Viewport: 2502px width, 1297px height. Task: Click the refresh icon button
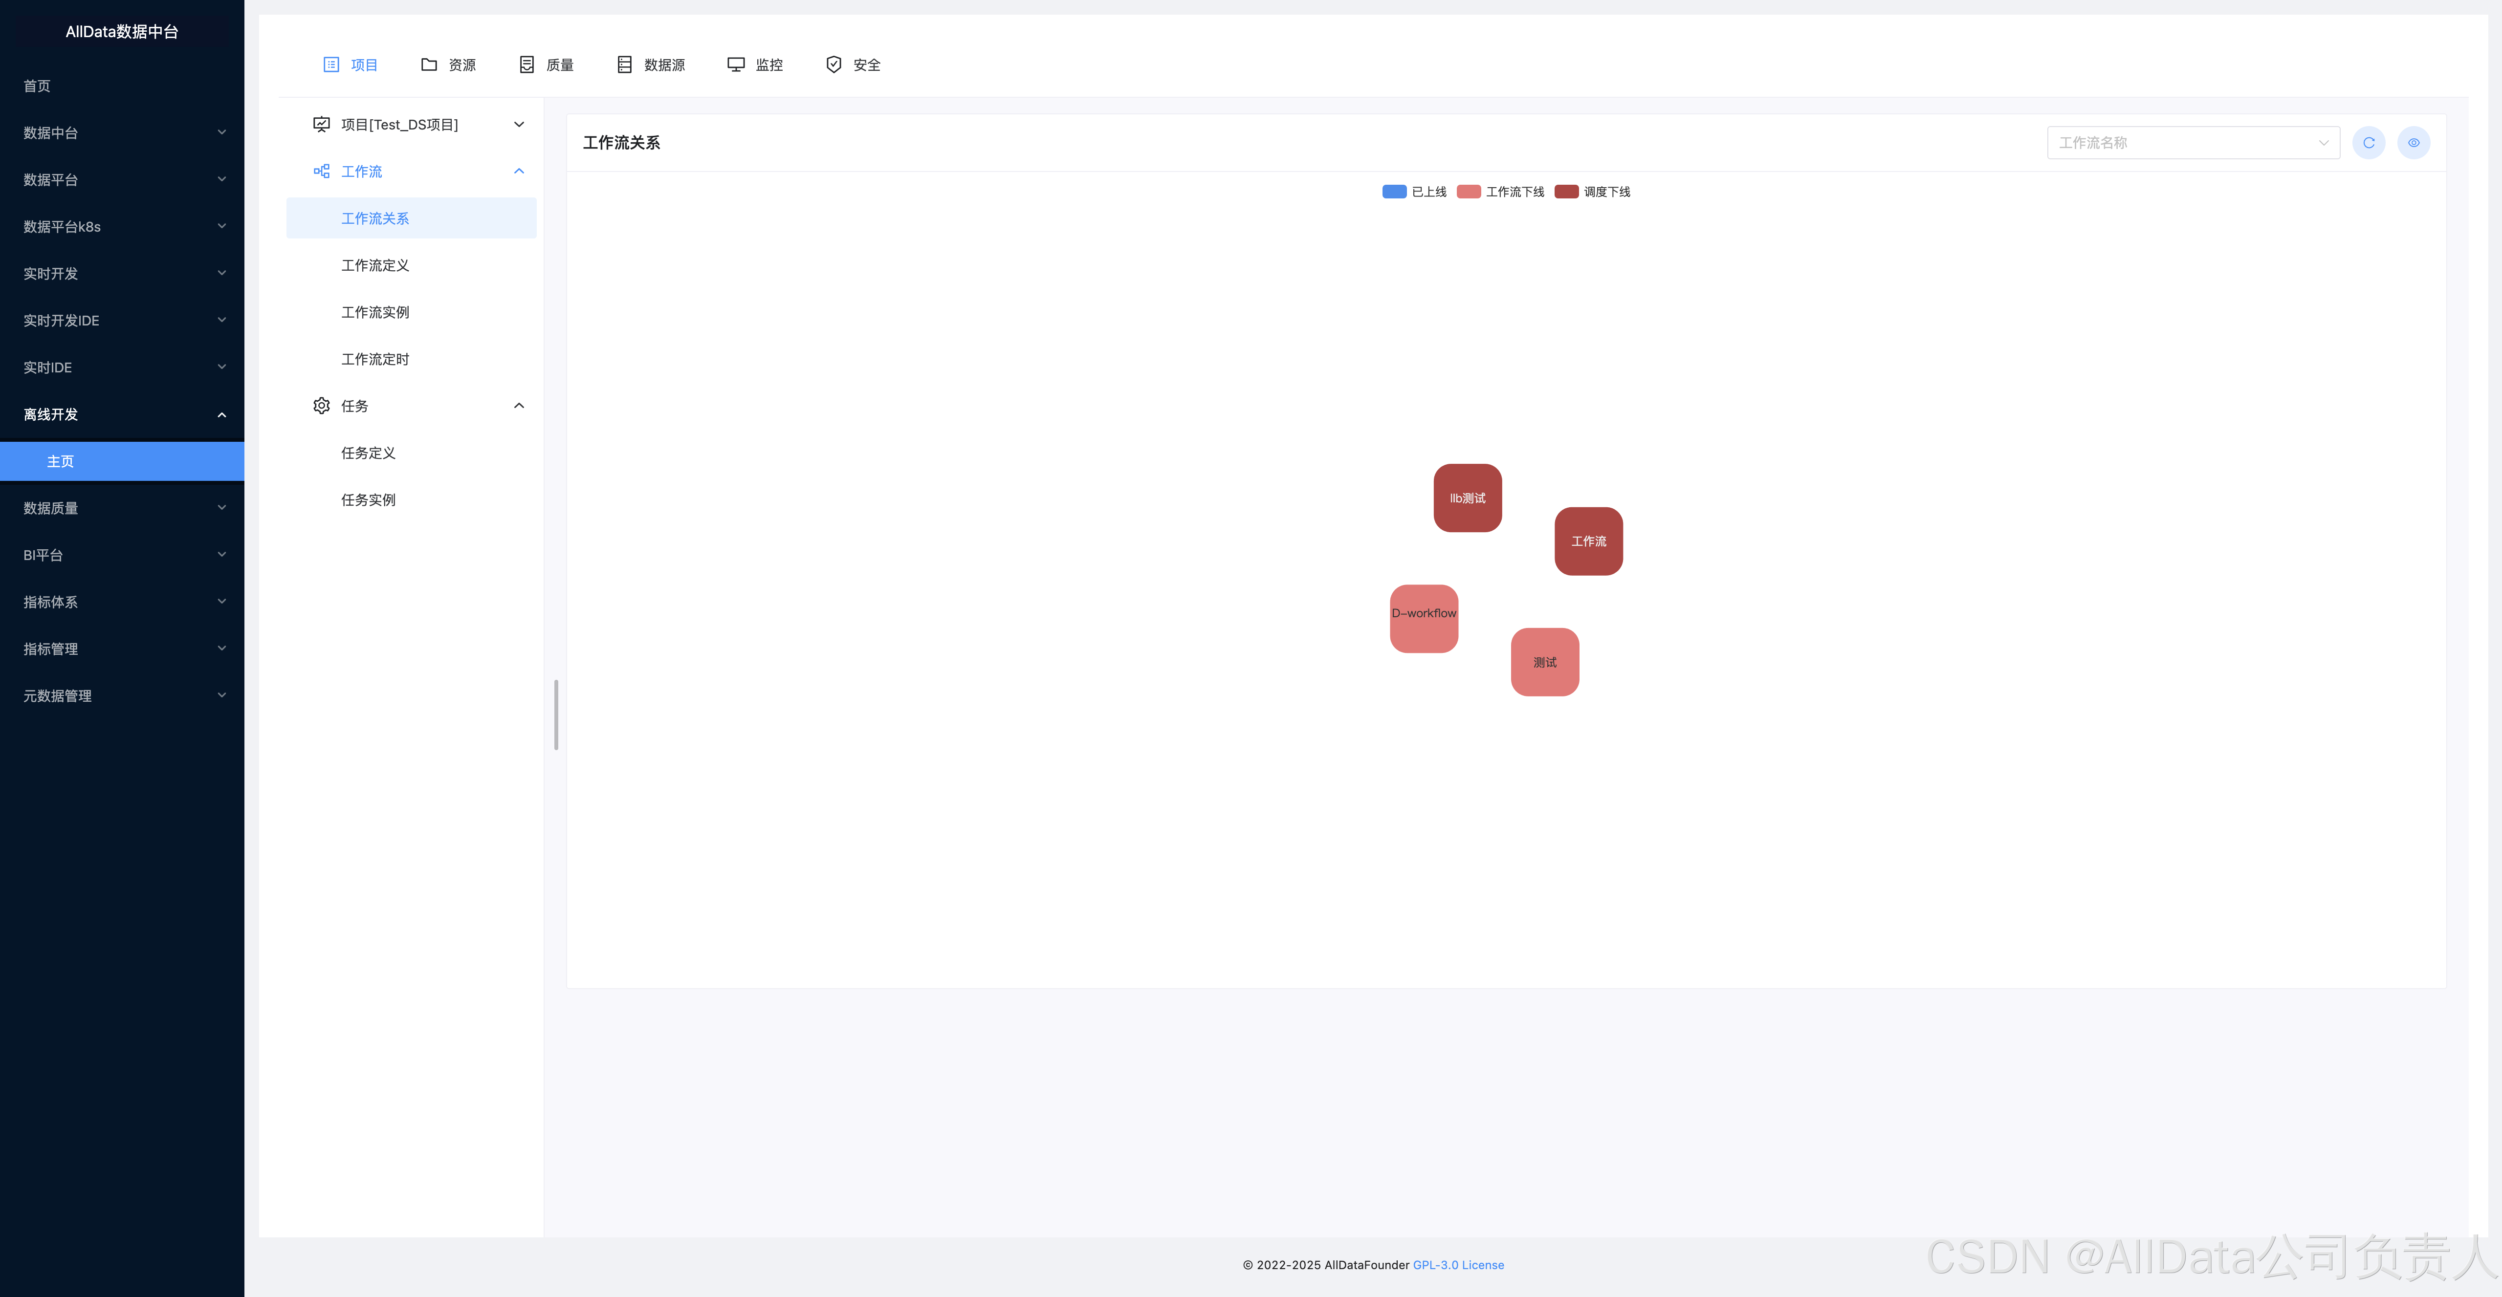point(2368,143)
